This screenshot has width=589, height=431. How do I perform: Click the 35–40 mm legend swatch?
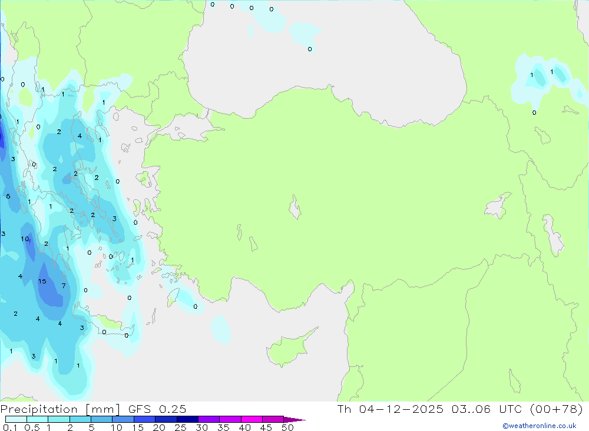(230, 419)
